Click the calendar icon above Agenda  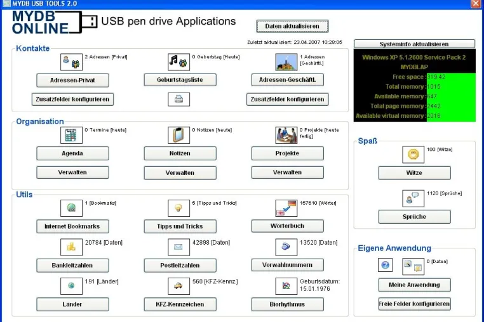tap(71, 135)
